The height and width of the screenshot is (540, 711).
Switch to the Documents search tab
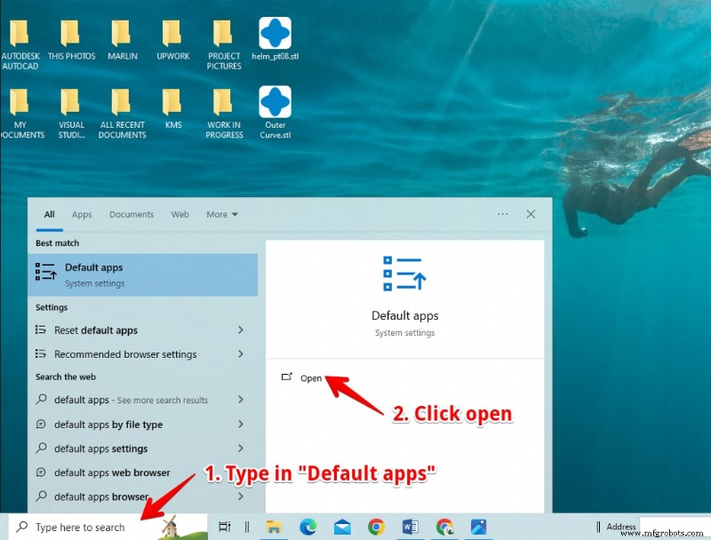click(x=132, y=214)
